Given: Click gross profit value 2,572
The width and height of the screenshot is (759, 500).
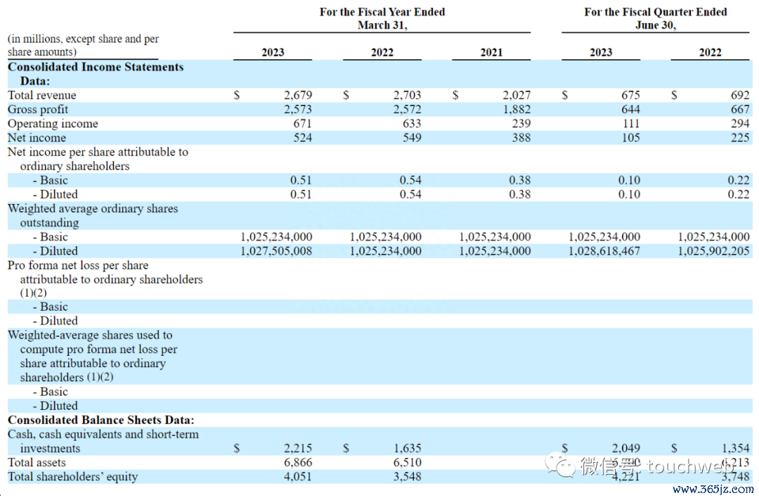Looking at the screenshot, I should coord(407,110).
